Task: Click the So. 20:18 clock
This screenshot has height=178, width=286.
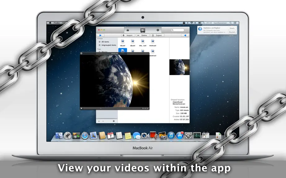Action: [x=207, y=23]
